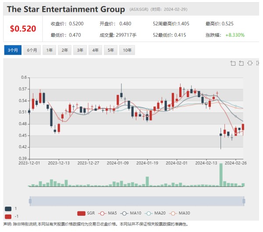Click the 0.48 y-axis label
263x232 pixels.
(23, 124)
